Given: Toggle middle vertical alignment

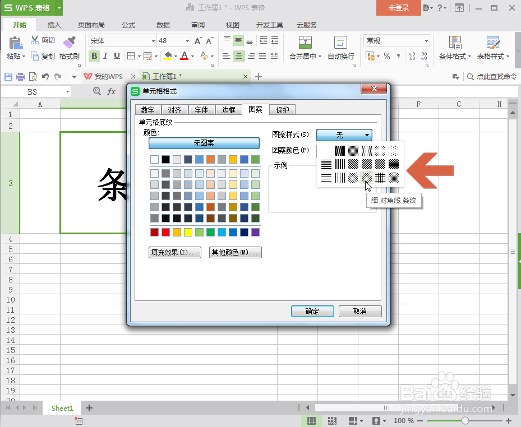Looking at the screenshot, I should [238, 40].
